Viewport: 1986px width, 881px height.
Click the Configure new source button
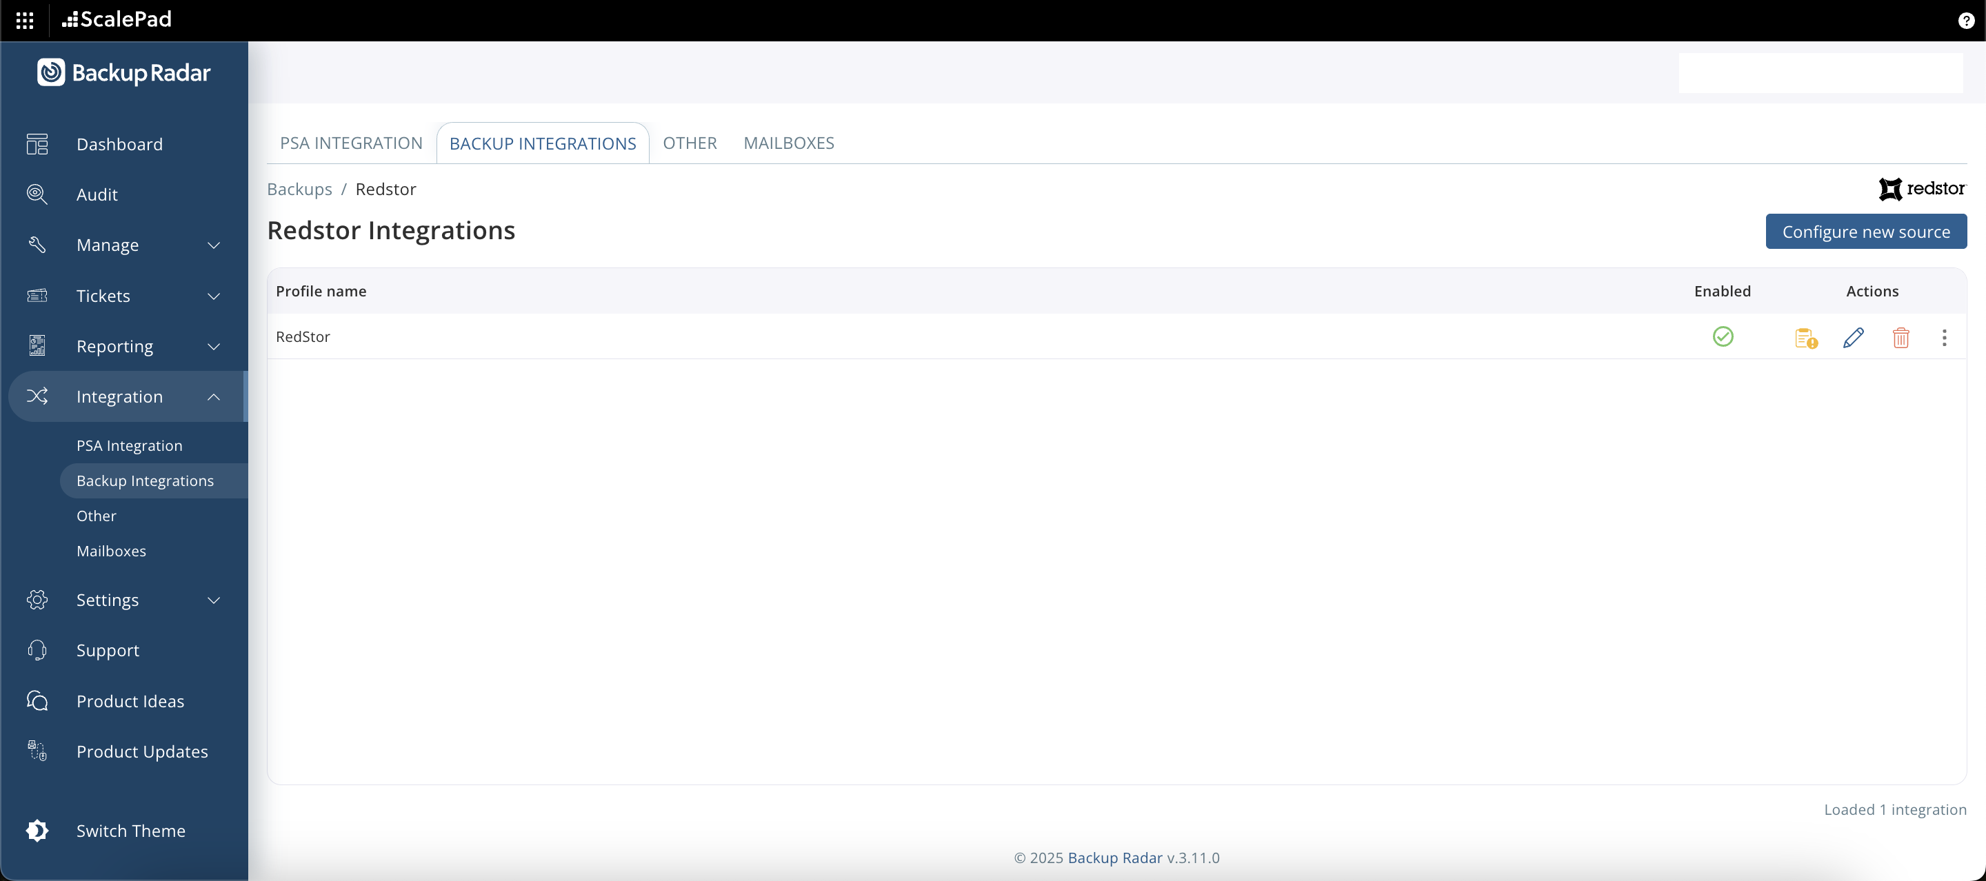coord(1866,231)
